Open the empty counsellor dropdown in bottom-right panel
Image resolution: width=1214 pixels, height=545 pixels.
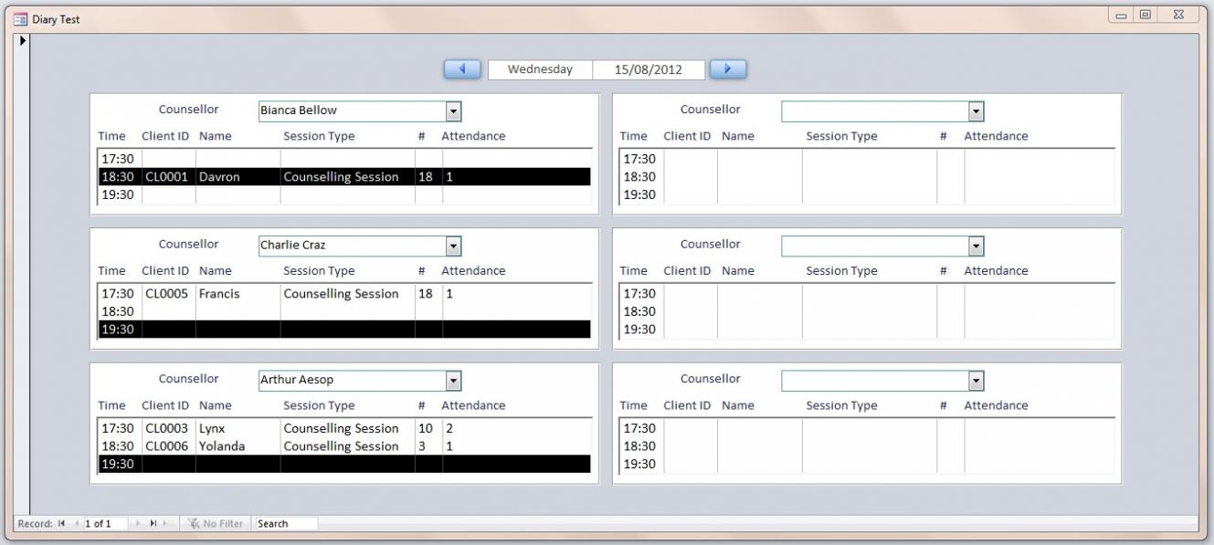(x=976, y=381)
